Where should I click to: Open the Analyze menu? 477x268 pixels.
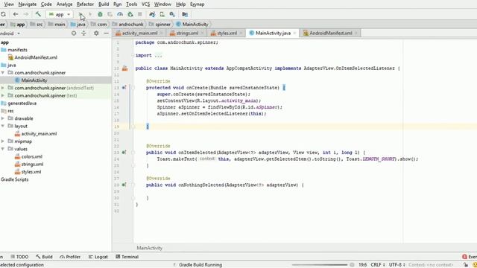point(64,4)
